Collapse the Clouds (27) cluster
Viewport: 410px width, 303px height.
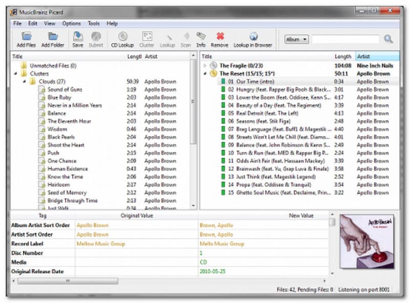click(x=24, y=81)
